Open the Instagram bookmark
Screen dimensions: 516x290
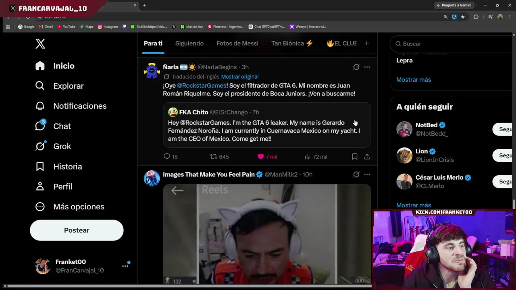(108, 27)
